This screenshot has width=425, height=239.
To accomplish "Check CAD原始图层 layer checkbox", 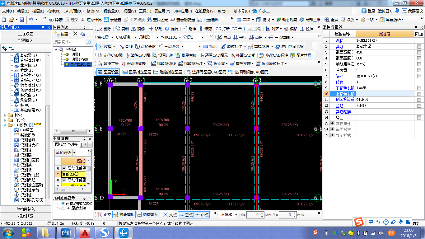I will click(x=63, y=208).
